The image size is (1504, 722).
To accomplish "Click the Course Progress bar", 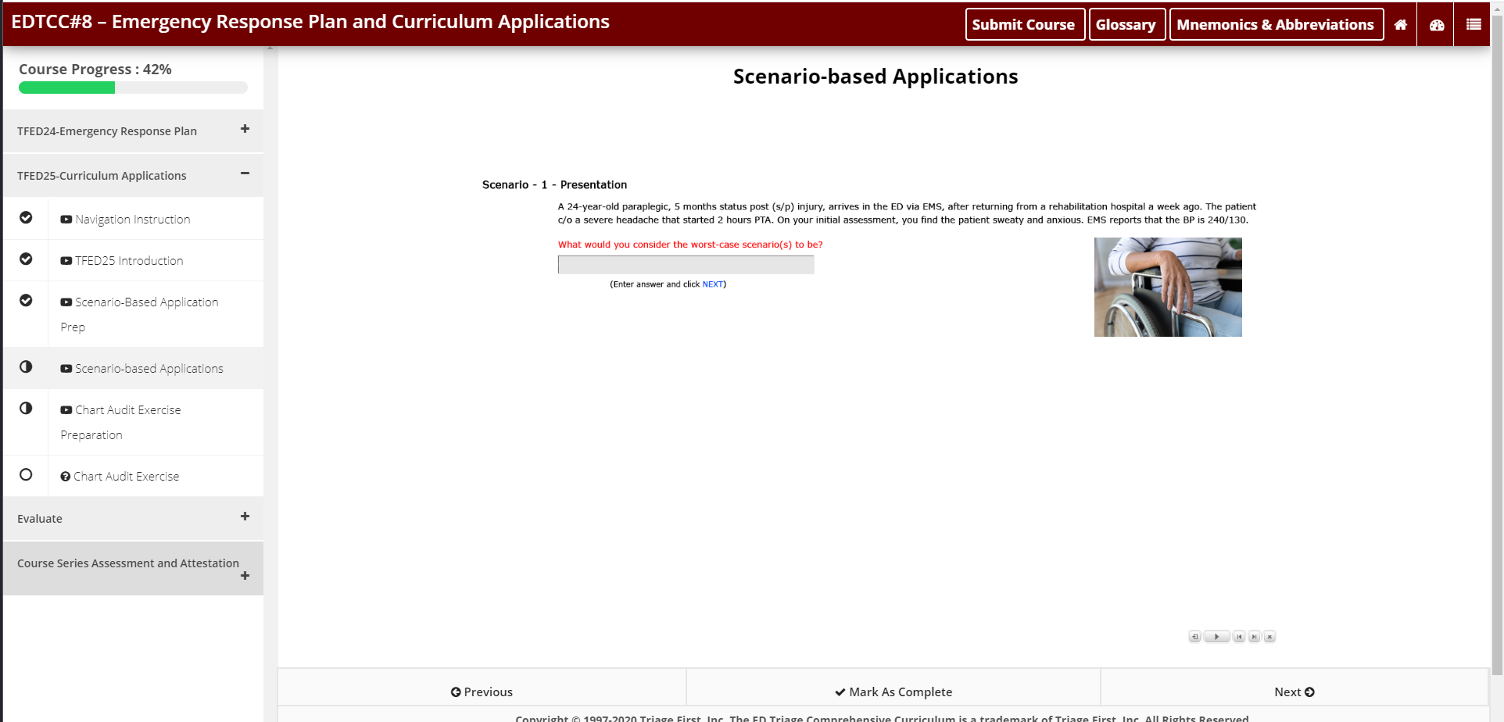I will click(131, 88).
